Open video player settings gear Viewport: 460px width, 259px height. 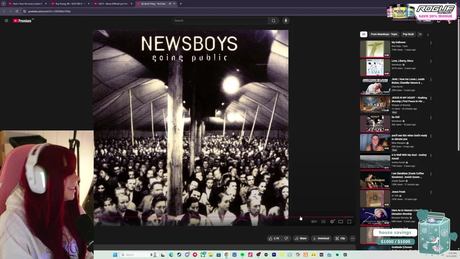coord(332,222)
